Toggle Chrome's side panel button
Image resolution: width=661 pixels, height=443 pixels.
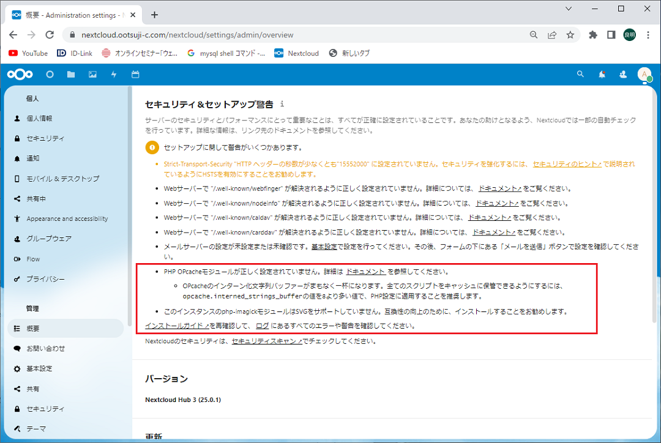coord(611,35)
